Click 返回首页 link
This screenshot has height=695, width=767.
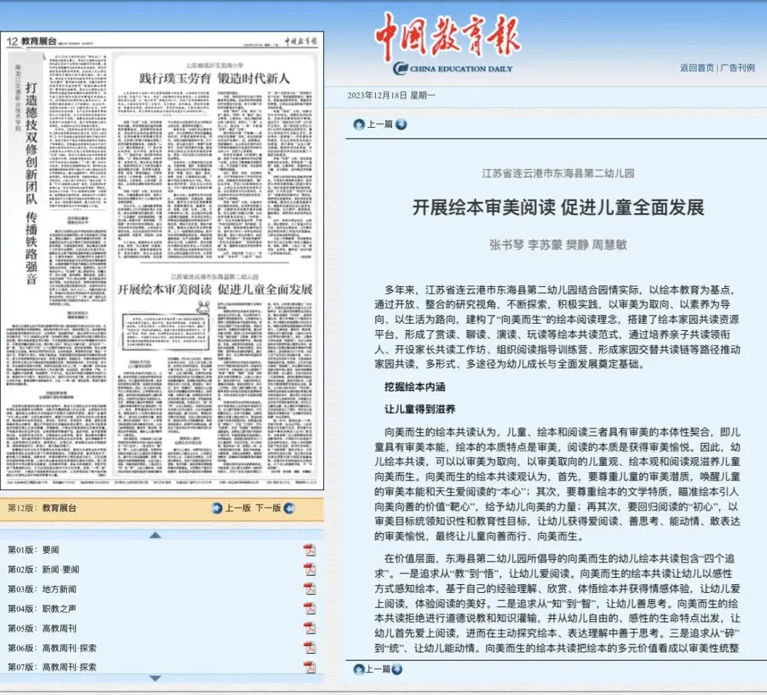click(x=697, y=68)
